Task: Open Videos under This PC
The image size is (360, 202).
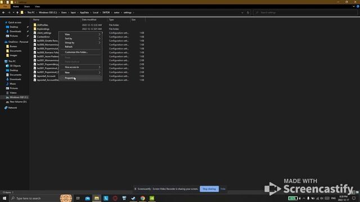Action: 13,93
